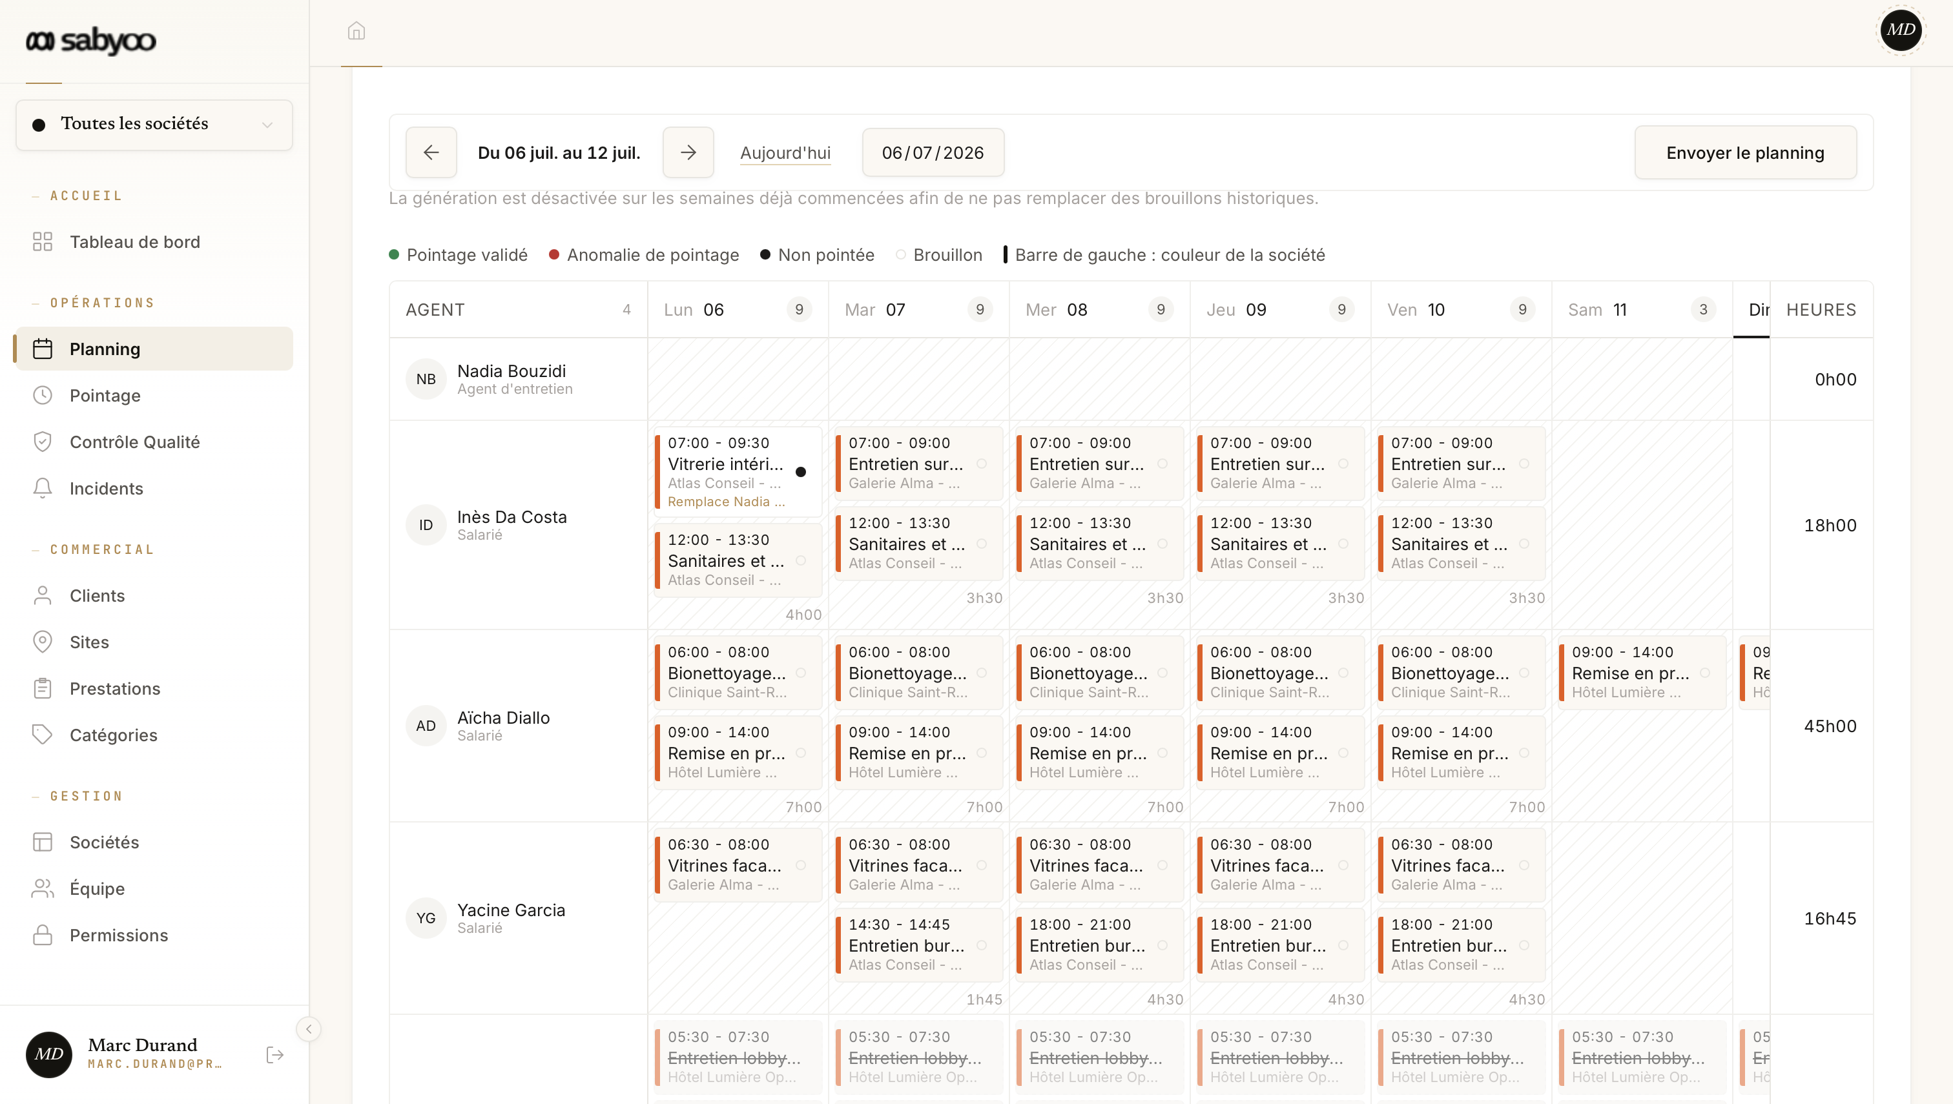Viewport: 1953px width, 1104px height.
Task: Click the Contrôle Qualité shield icon
Action: click(43, 442)
